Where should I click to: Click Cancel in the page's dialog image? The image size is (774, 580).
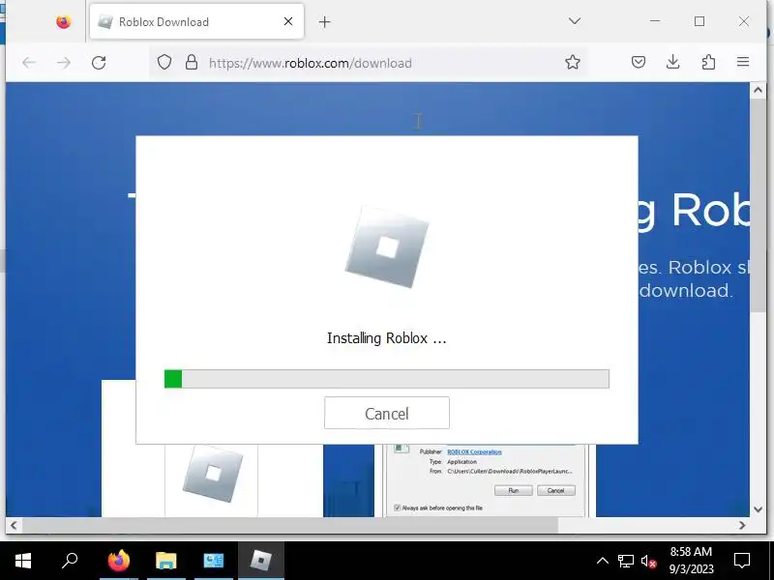click(555, 490)
